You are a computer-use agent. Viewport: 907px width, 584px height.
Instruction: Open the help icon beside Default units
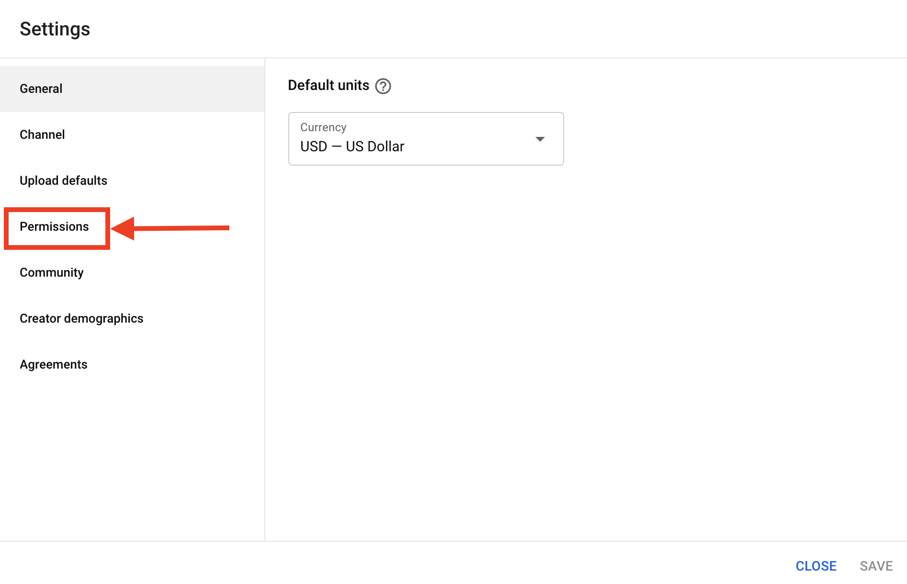click(383, 86)
